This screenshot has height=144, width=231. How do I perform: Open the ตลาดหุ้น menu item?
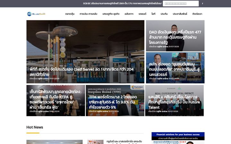pos(70,14)
